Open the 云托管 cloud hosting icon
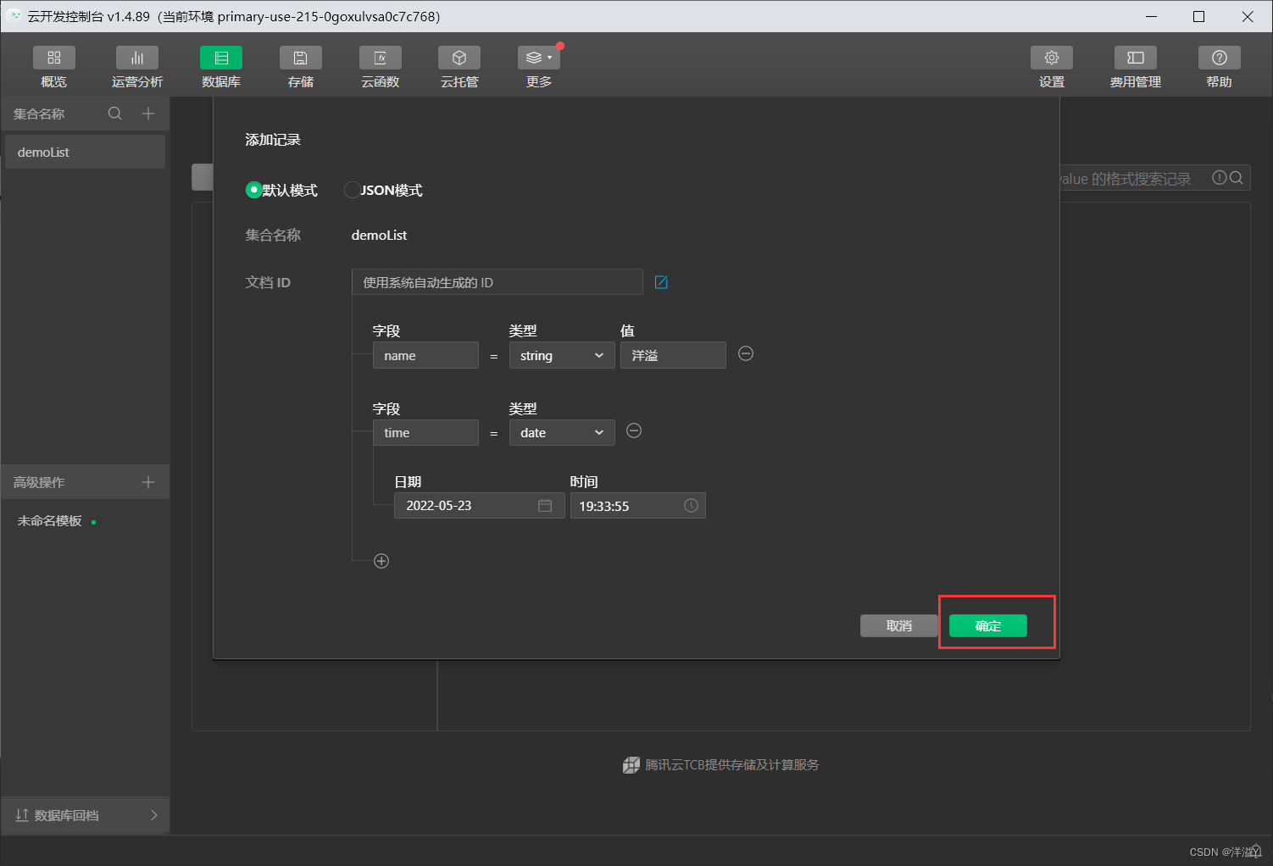 click(x=459, y=58)
